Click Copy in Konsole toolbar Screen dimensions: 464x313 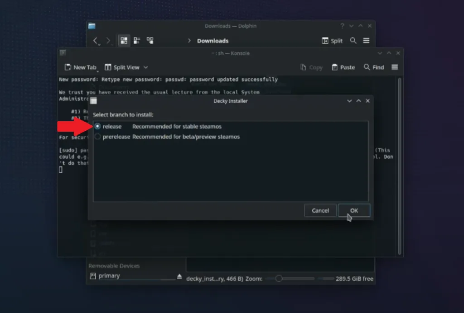pyautogui.click(x=311, y=67)
